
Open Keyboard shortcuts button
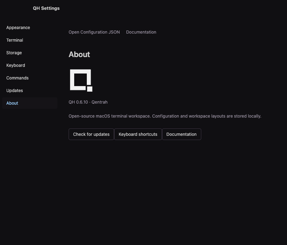point(138,134)
